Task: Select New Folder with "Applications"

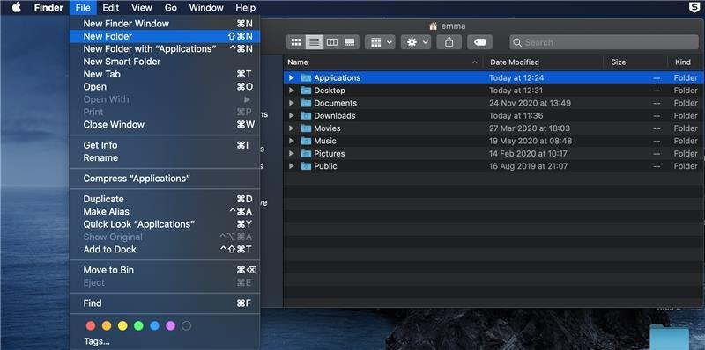Action: pyautogui.click(x=165, y=49)
